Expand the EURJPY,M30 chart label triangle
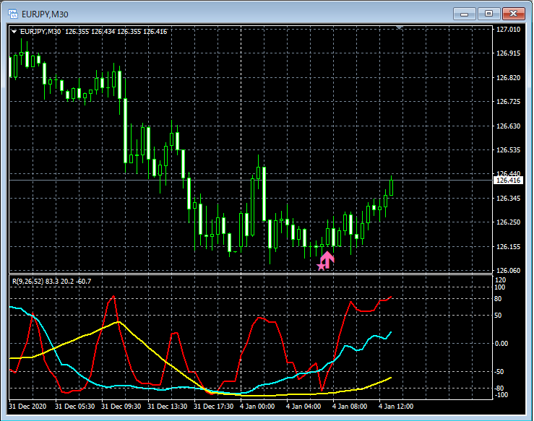Image resolution: width=534 pixels, height=421 pixels. (14, 31)
